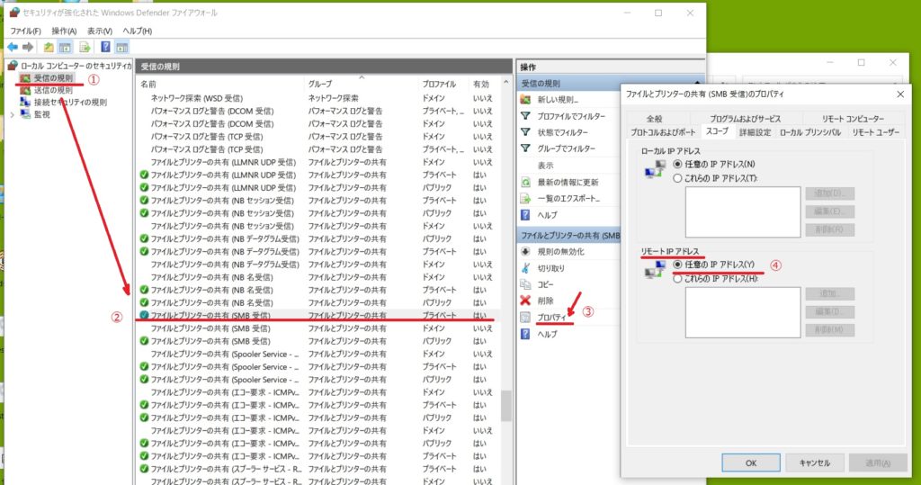Click the up-one-level folder toolbar icon
This screenshot has width=921, height=485.
pos(50,47)
